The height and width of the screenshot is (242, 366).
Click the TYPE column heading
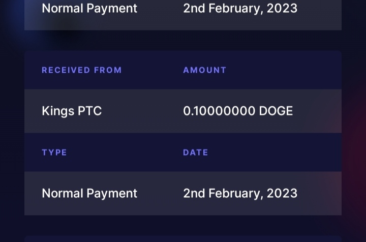click(x=54, y=153)
